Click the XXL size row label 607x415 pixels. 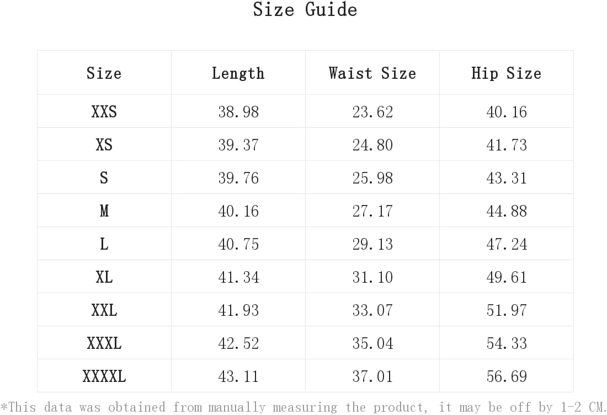click(104, 310)
